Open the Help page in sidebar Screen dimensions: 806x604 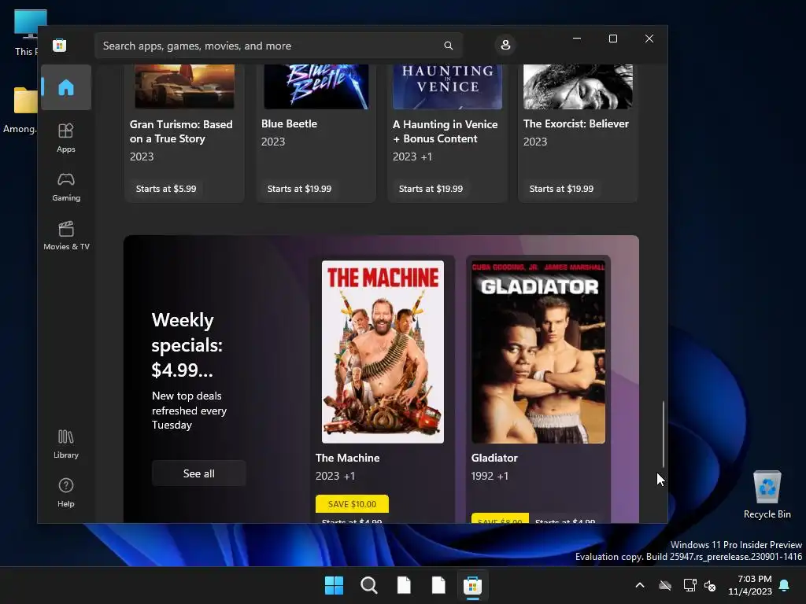click(x=66, y=492)
